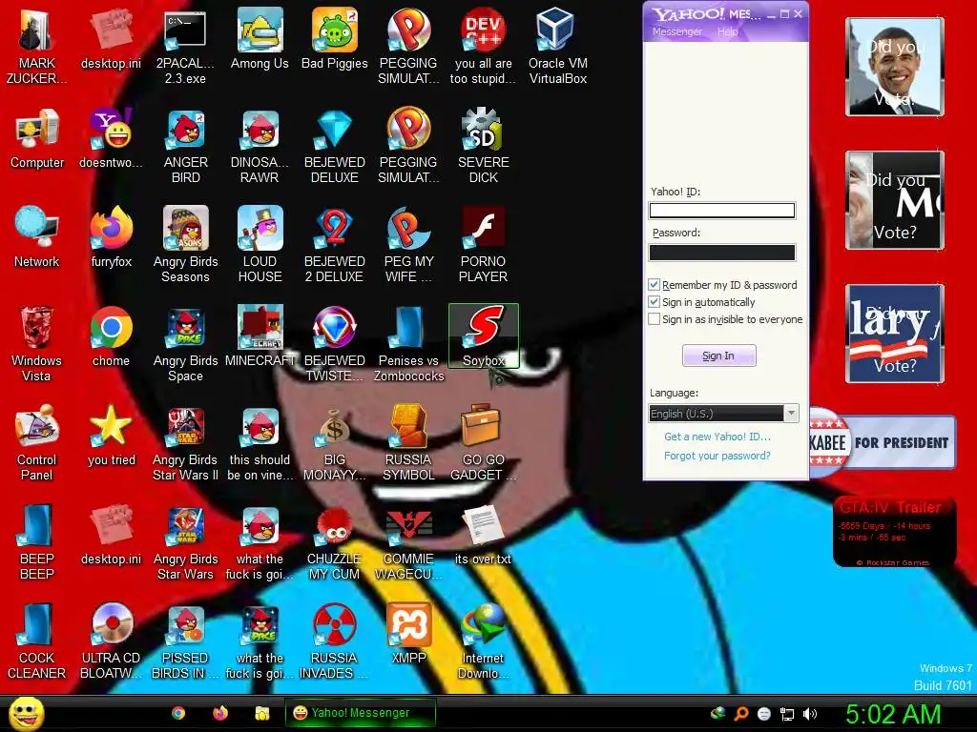Open the CHUZZLE red fuzzball icon
Image resolution: width=977 pixels, height=732 pixels.
click(x=335, y=541)
